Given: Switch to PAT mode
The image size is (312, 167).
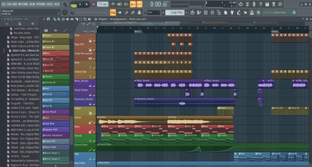Looking at the screenshot, I should 74,3.
